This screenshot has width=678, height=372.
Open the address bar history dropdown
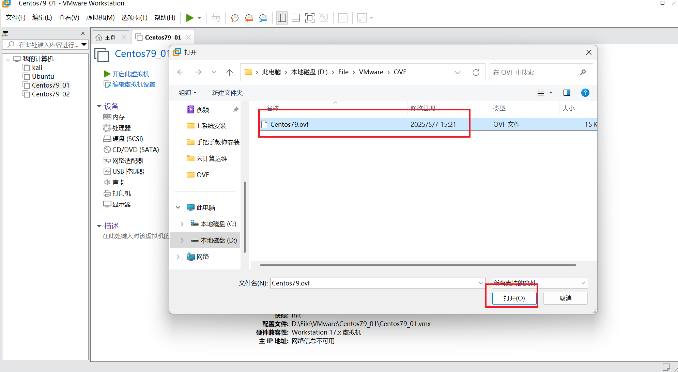[x=458, y=72]
